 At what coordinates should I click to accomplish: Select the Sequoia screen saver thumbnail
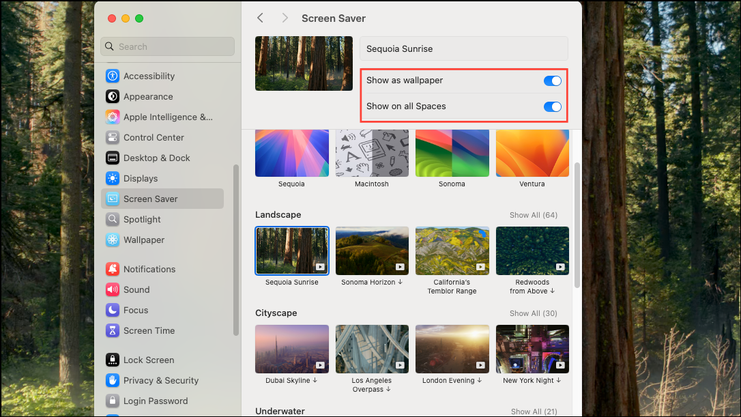pos(291,153)
